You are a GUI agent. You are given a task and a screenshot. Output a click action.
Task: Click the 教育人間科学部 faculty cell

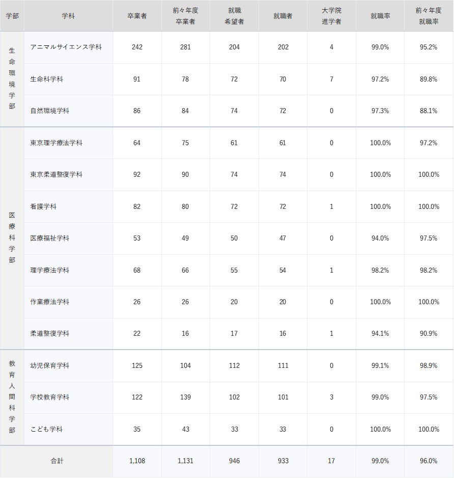click(x=12, y=397)
